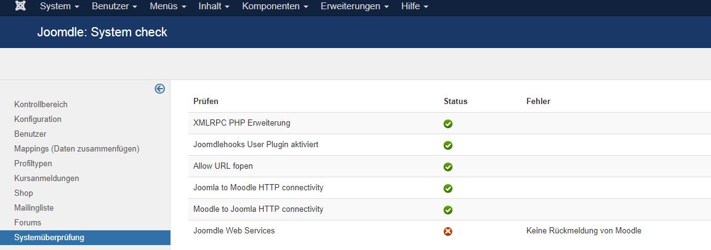This screenshot has width=711, height=250.
Task: Open the System dropdown menu
Action: click(x=59, y=7)
